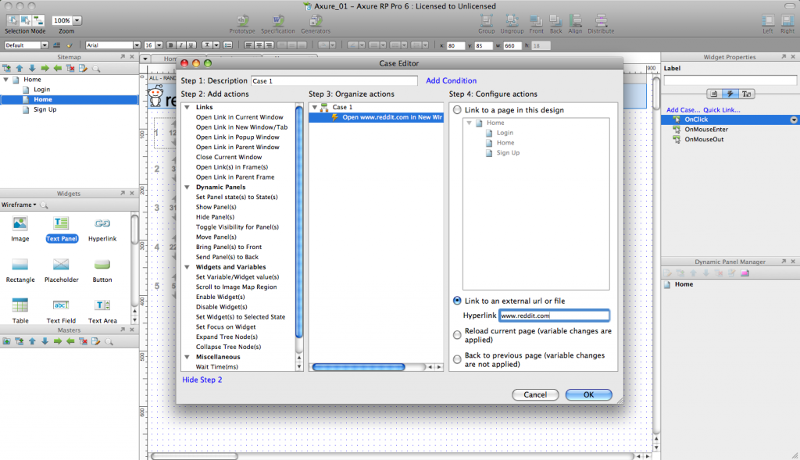Select the Button widget icon
The width and height of the screenshot is (800, 460).
[102, 264]
